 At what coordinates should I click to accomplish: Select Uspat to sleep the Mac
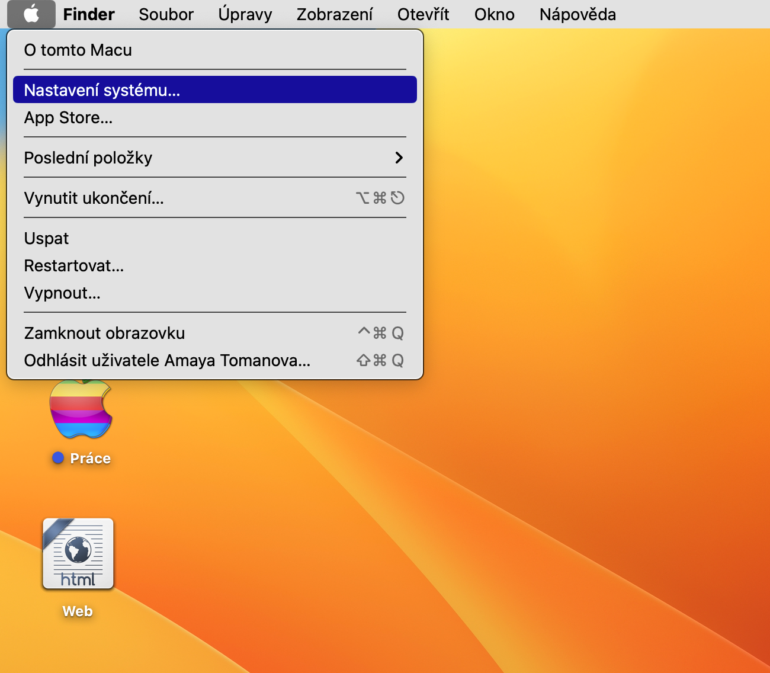pyautogui.click(x=215, y=238)
